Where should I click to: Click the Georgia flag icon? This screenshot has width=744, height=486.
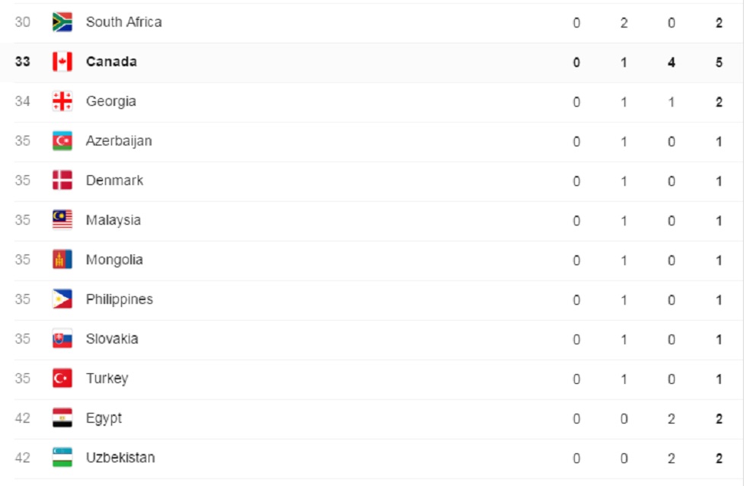pos(62,101)
